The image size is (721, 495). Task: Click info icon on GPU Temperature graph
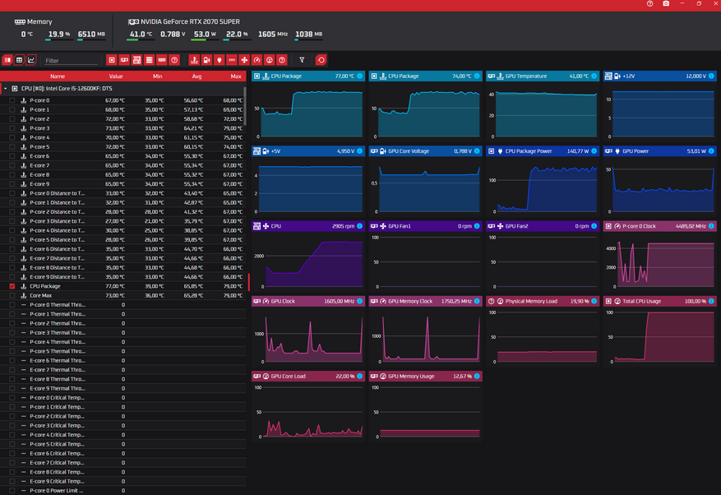coord(594,76)
